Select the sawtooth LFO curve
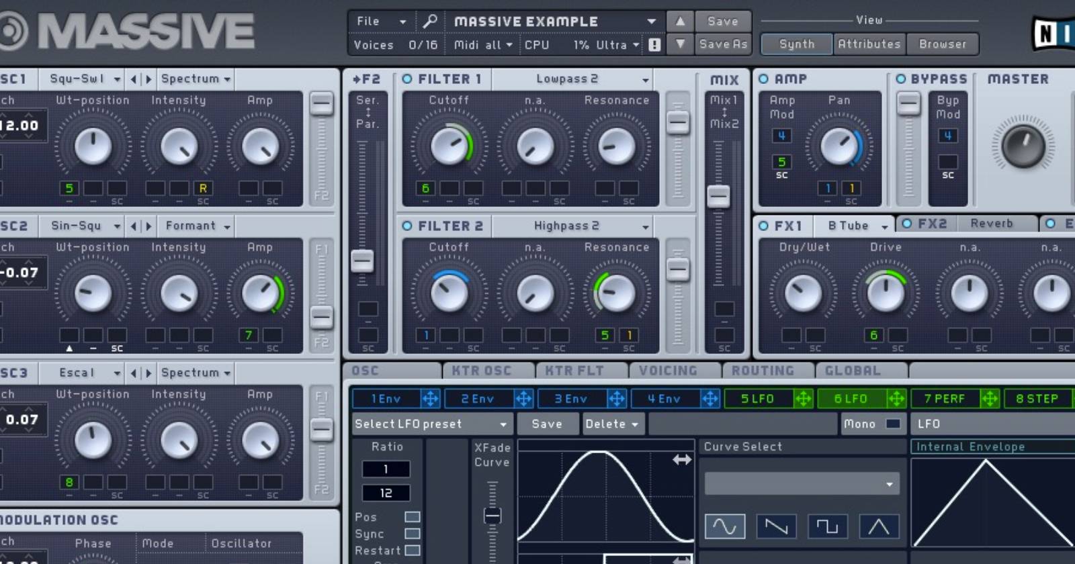The image size is (1075, 564). 776,526
